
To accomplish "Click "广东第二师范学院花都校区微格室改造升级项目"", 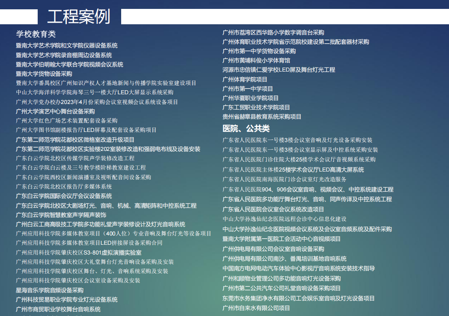I will pyautogui.click(x=75, y=140).
